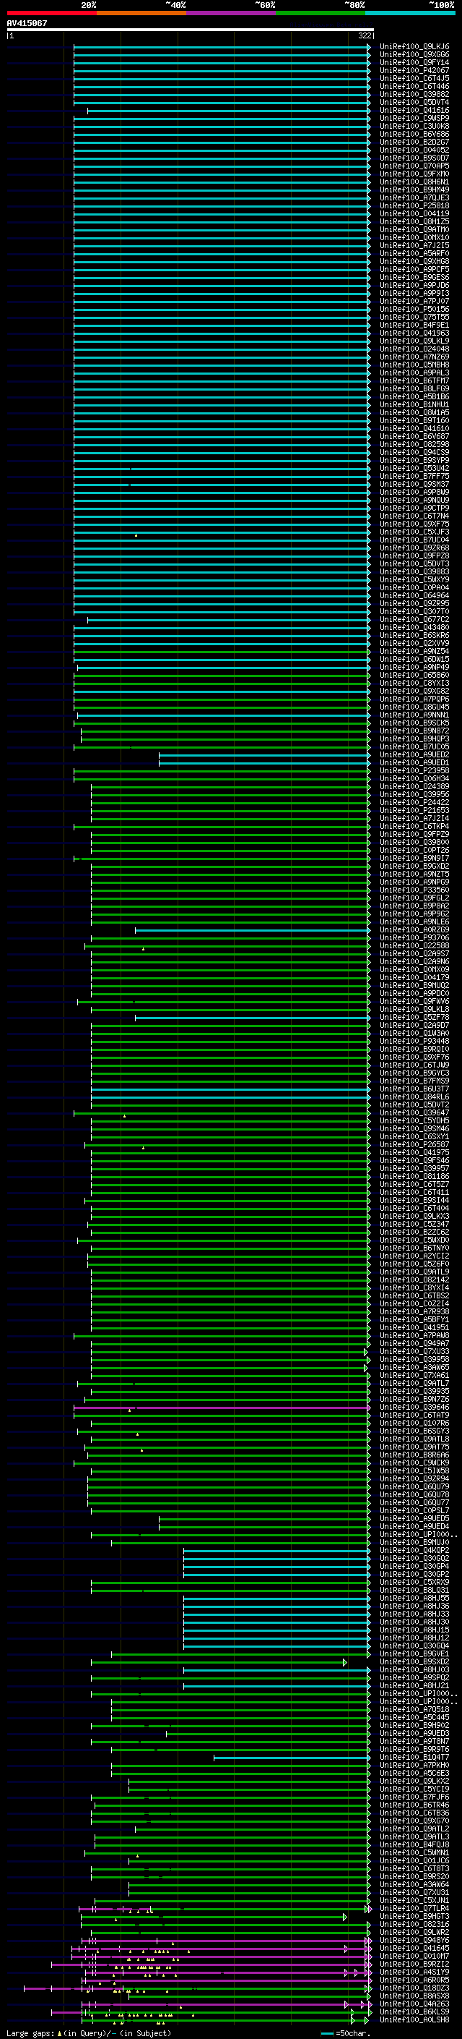
Task: Select hit label UniRef100_Q0MX10
Action: 414,237
